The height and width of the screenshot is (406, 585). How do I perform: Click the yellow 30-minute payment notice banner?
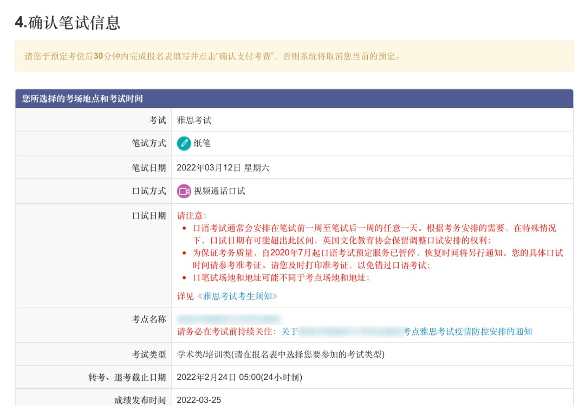294,56
